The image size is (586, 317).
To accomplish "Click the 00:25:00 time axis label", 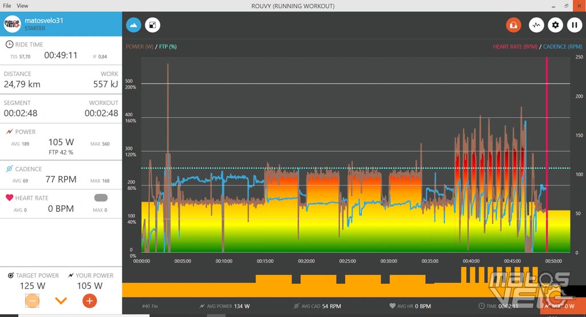I will 347,261.
